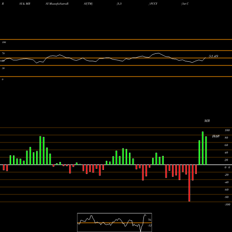The image size is (232, 232).
Task: Click the MR indicator title
Action: (207, 121)
